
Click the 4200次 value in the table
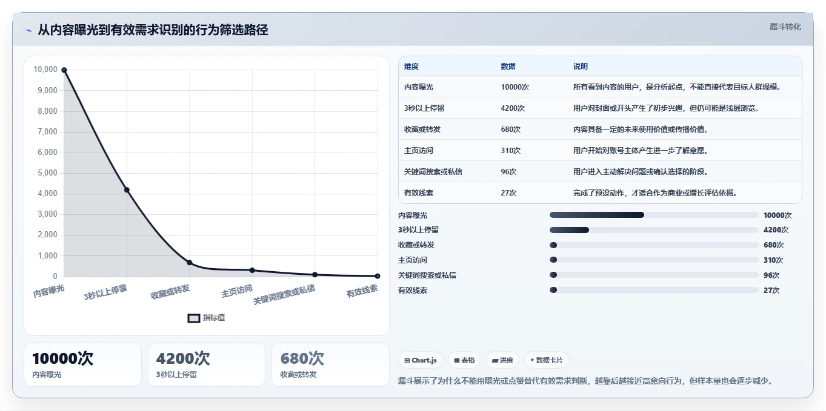[513, 108]
